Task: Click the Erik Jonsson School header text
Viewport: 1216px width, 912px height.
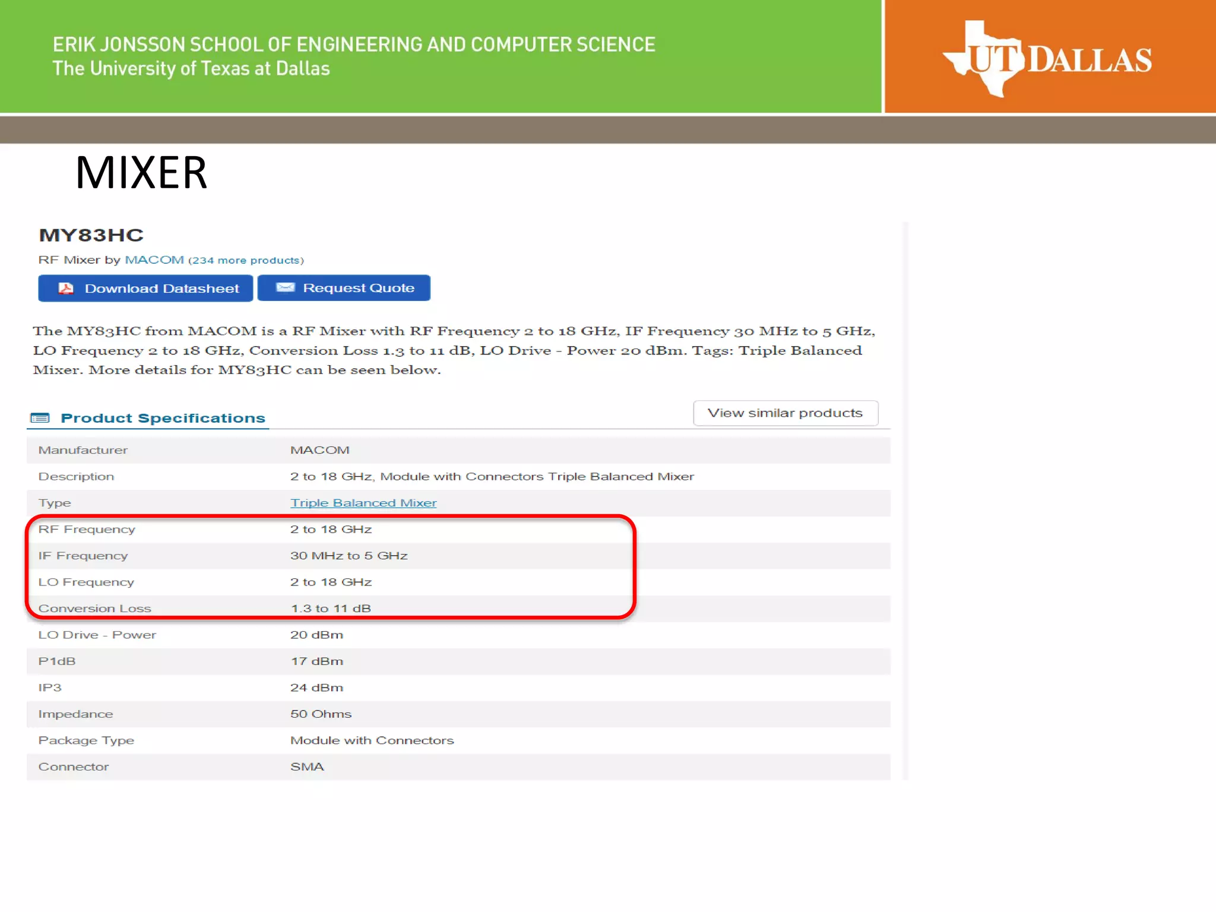Action: (x=354, y=45)
